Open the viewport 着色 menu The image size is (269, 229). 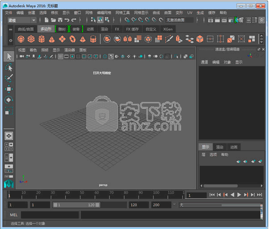[x=33, y=50]
